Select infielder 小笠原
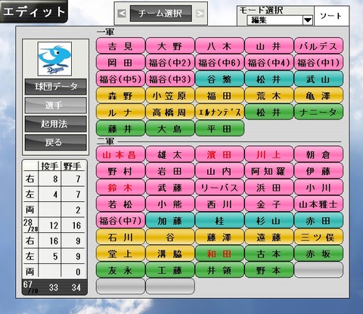The width and height of the screenshot is (363, 314). pos(170,95)
